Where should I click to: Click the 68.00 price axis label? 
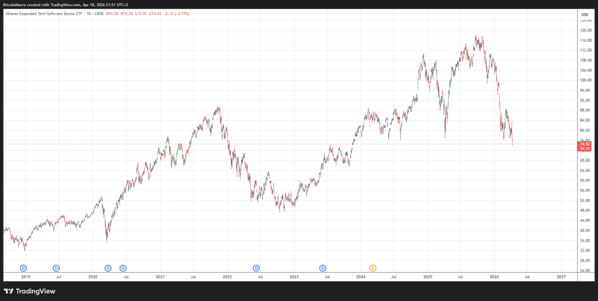585,160
